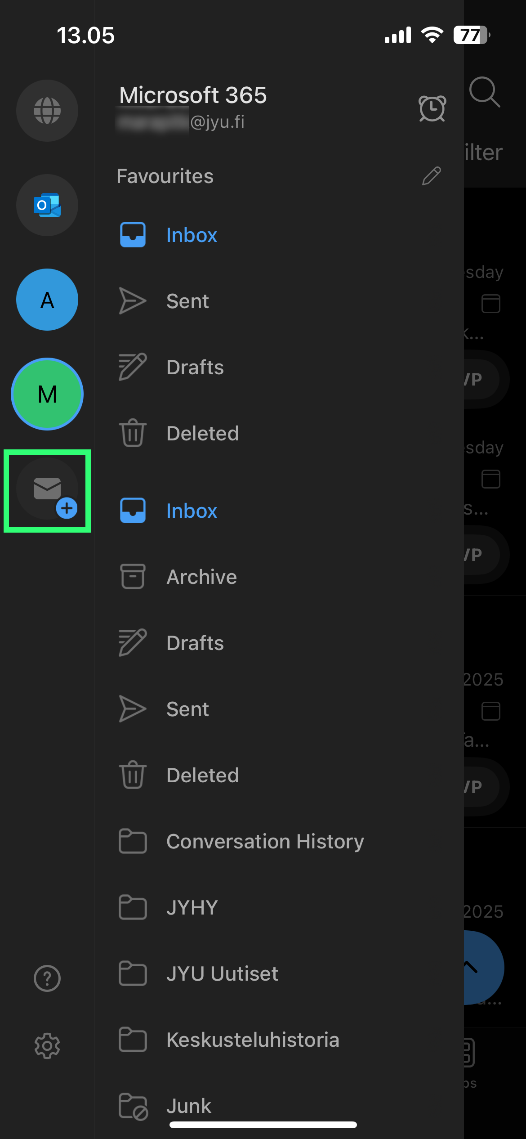The height and width of the screenshot is (1139, 526).
Task: Tap the search magnifier behind the drawer
Action: (x=484, y=92)
